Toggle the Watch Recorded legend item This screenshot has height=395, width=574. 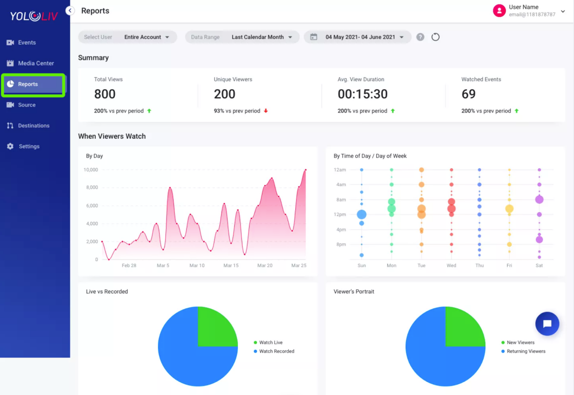(x=274, y=351)
